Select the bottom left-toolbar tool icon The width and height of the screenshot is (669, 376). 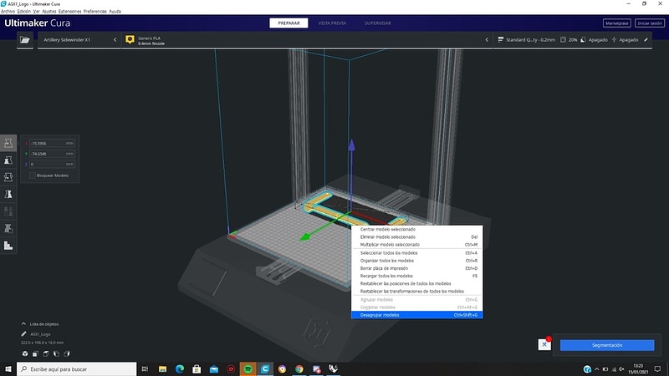(x=8, y=246)
